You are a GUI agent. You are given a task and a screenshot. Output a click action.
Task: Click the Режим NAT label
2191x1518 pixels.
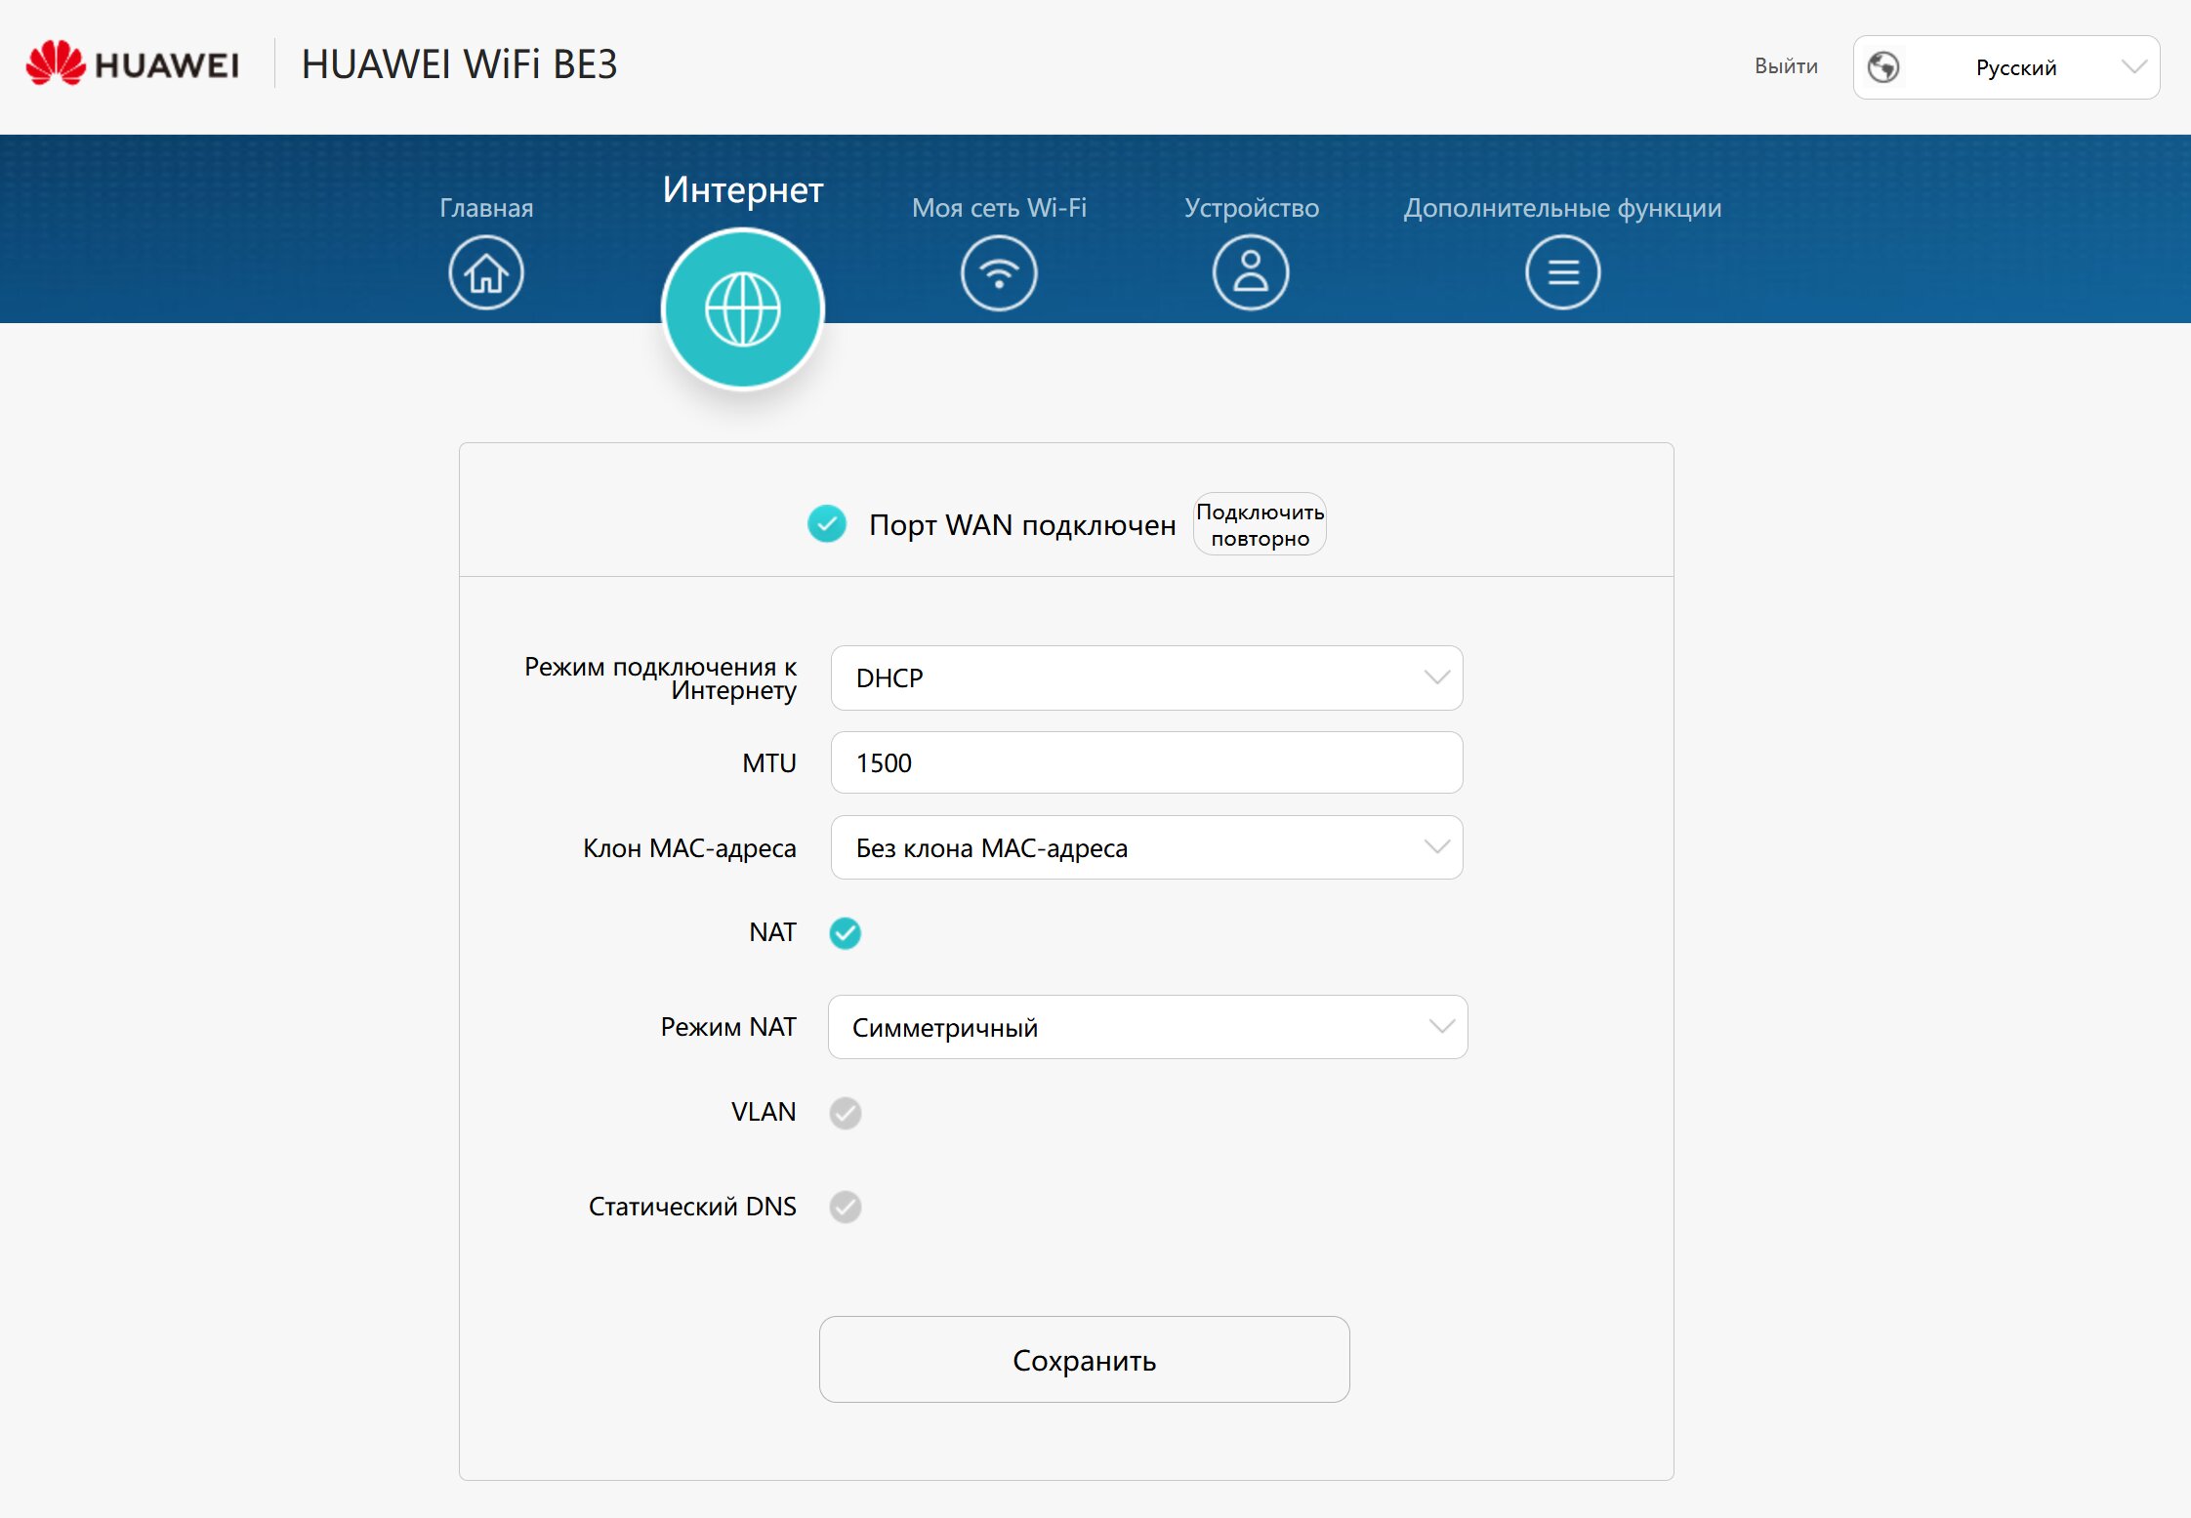[x=728, y=1027]
